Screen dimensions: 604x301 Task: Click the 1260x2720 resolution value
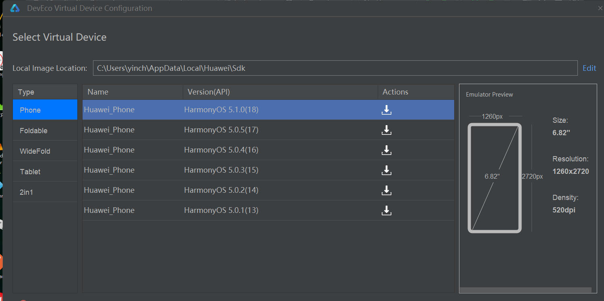(571, 171)
